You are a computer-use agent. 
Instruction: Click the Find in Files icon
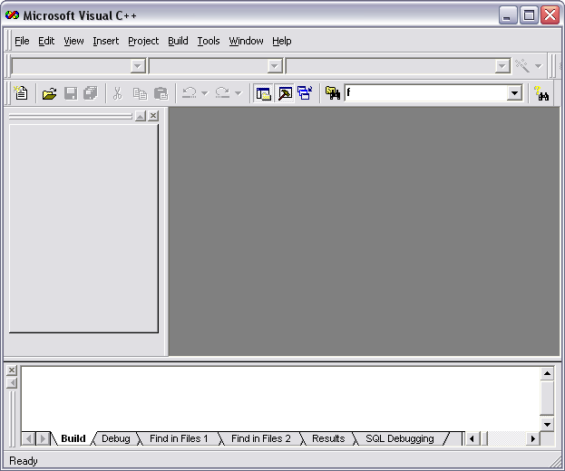point(333,93)
